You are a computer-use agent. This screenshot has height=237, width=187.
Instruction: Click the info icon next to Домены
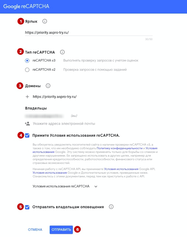48,86
